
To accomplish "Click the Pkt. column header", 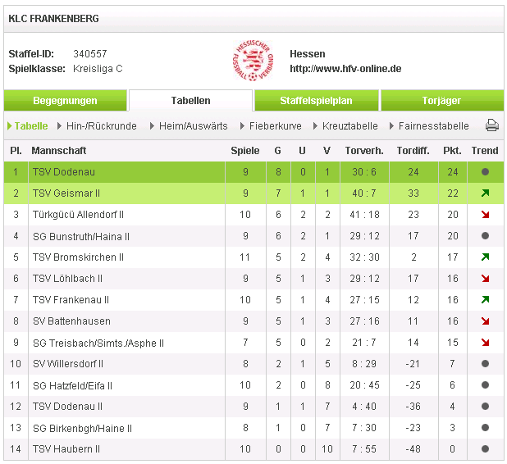I will 452,151.
